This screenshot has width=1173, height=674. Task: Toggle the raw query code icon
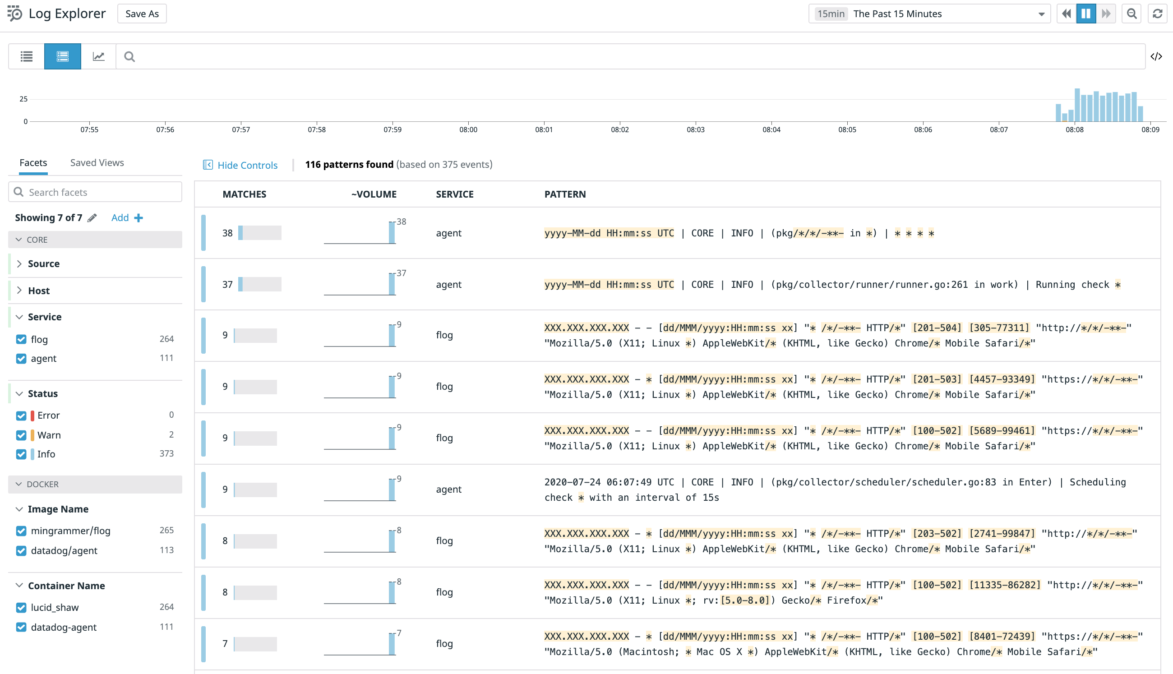pyautogui.click(x=1156, y=56)
